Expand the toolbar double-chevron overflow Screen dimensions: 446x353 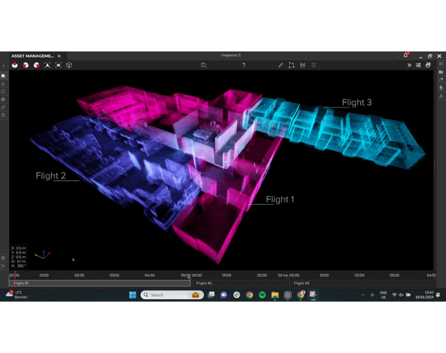click(x=409, y=65)
